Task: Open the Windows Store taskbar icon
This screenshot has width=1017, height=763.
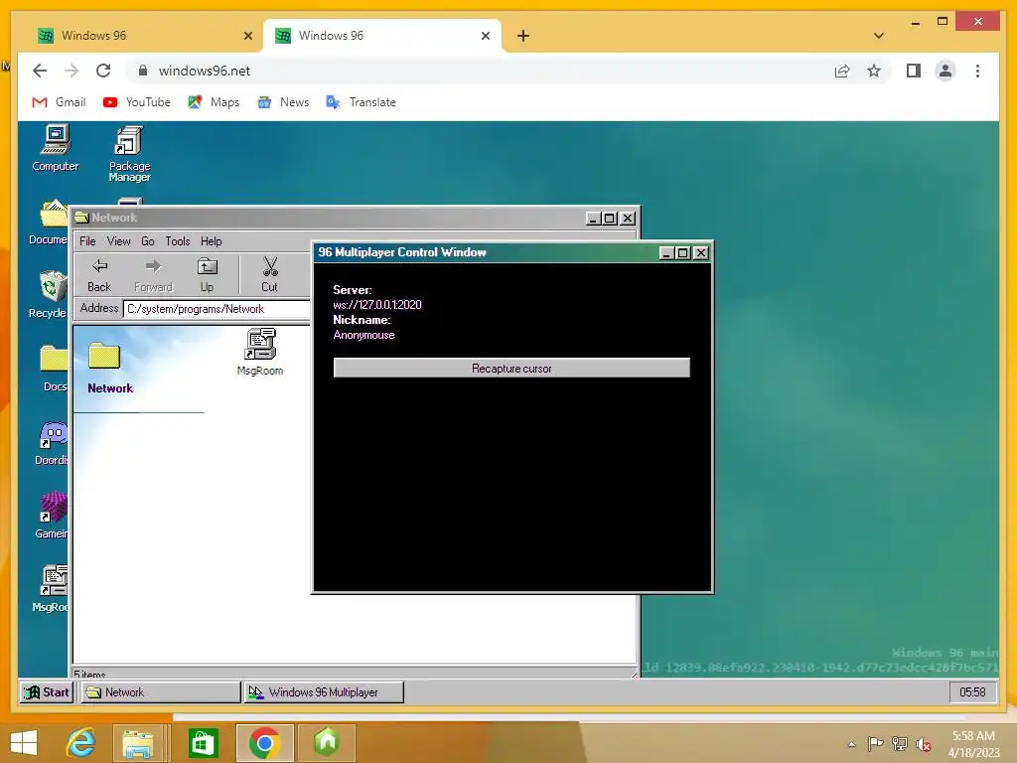Action: [x=203, y=743]
